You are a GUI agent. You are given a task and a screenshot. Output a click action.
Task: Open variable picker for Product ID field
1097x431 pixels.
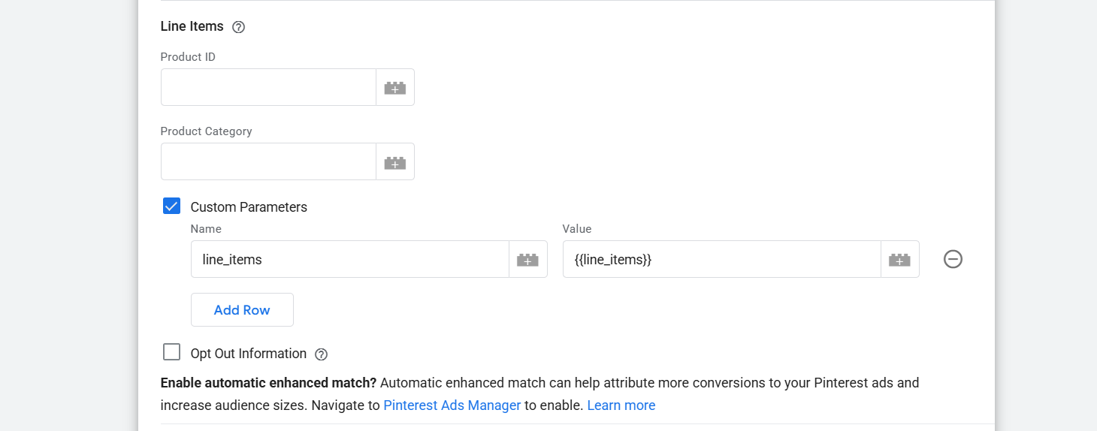click(395, 88)
